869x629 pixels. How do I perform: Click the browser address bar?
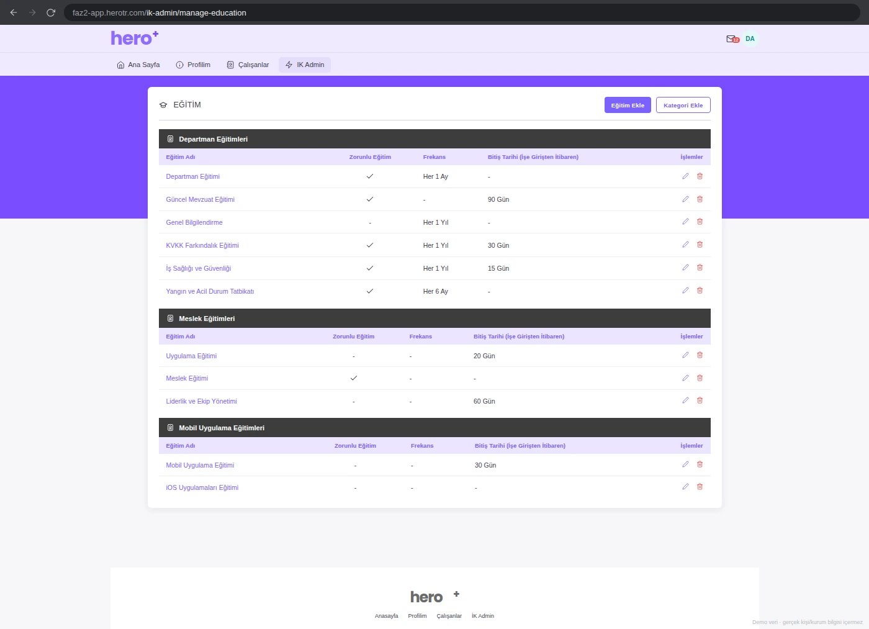pyautogui.click(x=462, y=12)
